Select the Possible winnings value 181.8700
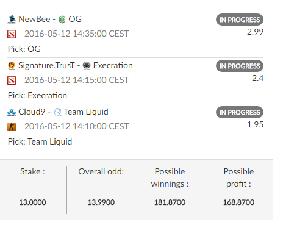The image size is (283, 236). click(x=170, y=202)
